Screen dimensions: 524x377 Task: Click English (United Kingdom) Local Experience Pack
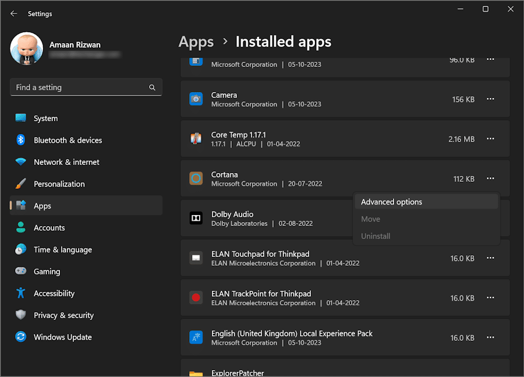click(292, 333)
